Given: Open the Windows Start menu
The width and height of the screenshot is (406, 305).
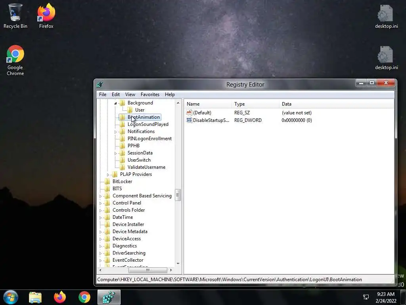Looking at the screenshot, I should (11, 297).
